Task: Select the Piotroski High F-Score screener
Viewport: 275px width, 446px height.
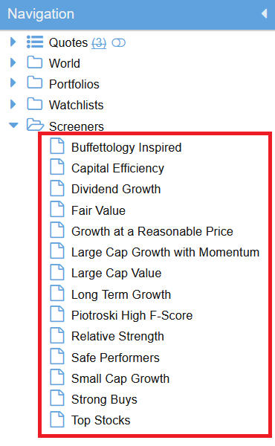Action: tap(132, 315)
